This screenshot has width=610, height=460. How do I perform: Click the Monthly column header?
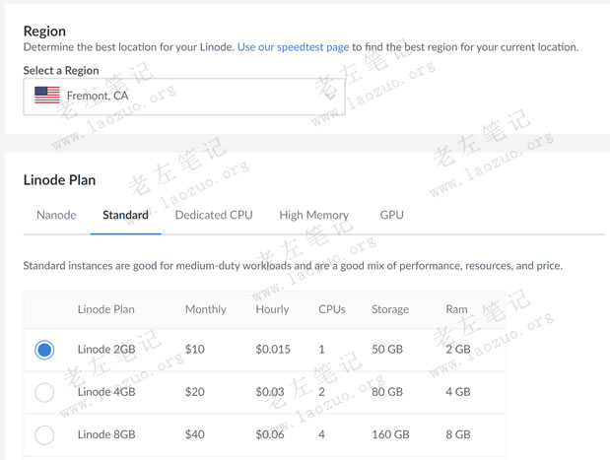click(x=206, y=309)
